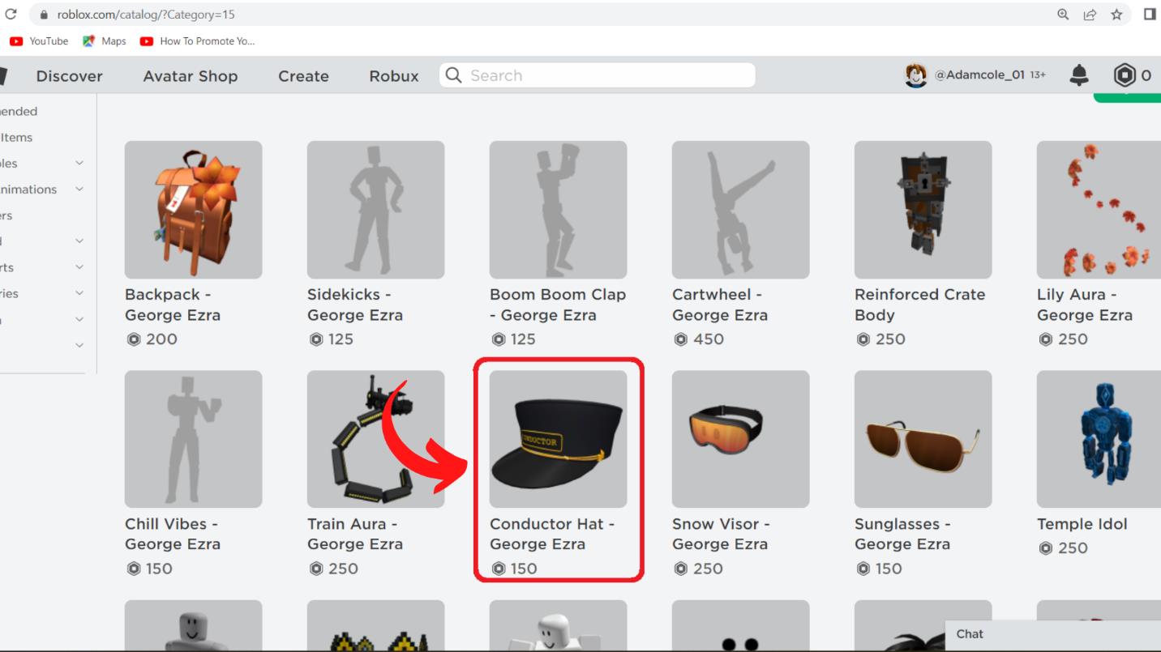Click the Robux balance icon
1161x652 pixels.
tap(1125, 75)
